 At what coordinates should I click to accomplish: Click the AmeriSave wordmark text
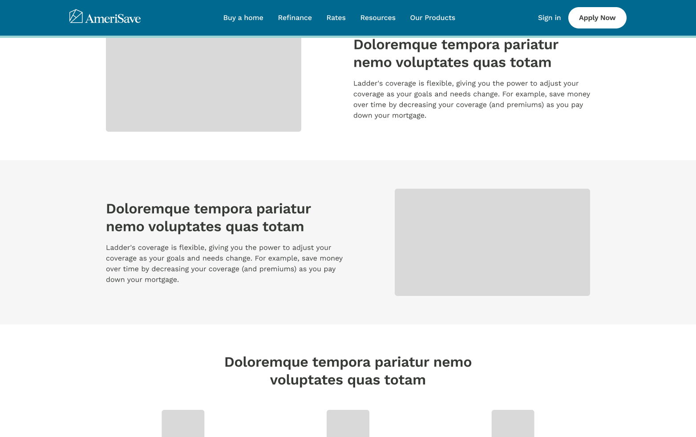coord(113,19)
